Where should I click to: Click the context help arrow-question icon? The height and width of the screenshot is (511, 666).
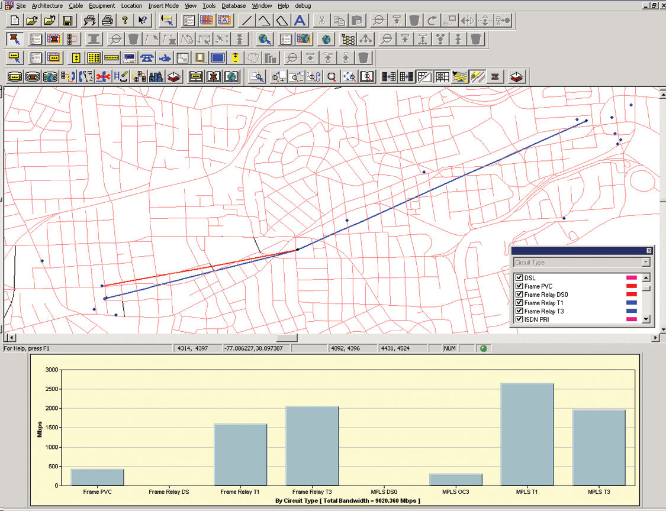(143, 21)
